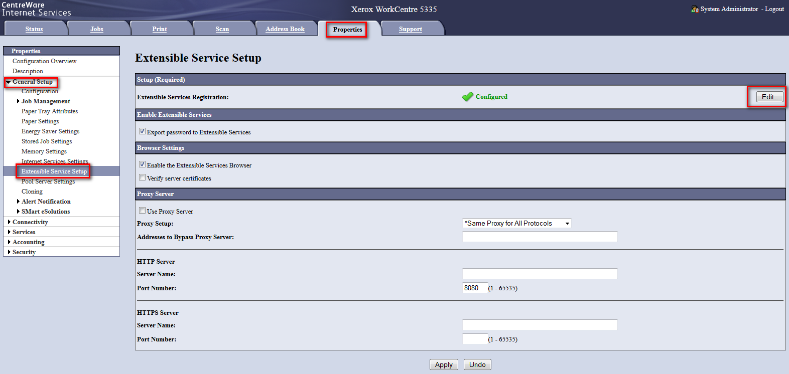Screen dimensions: 789x374
Task: Click the Undo button
Action: click(x=477, y=364)
